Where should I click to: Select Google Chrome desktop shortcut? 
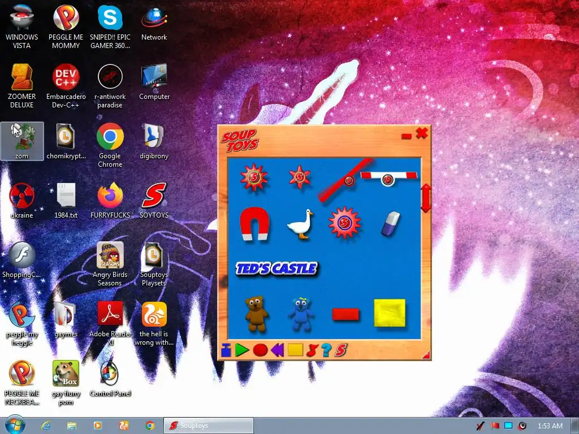point(110,146)
